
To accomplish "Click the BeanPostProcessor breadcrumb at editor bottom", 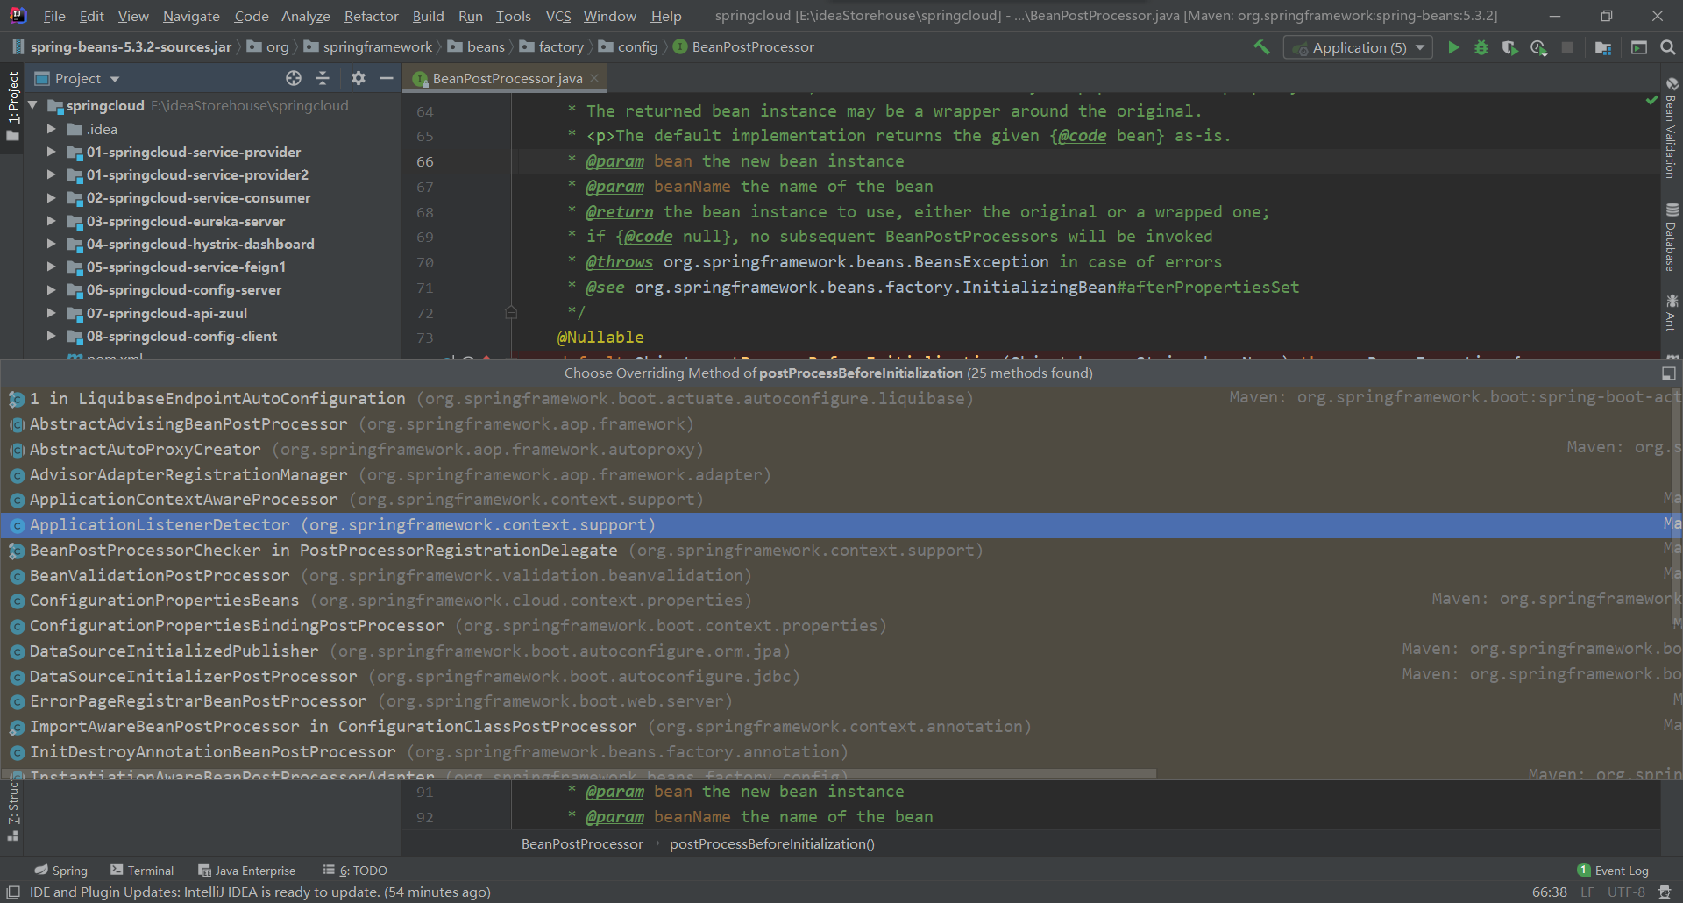I will [582, 843].
